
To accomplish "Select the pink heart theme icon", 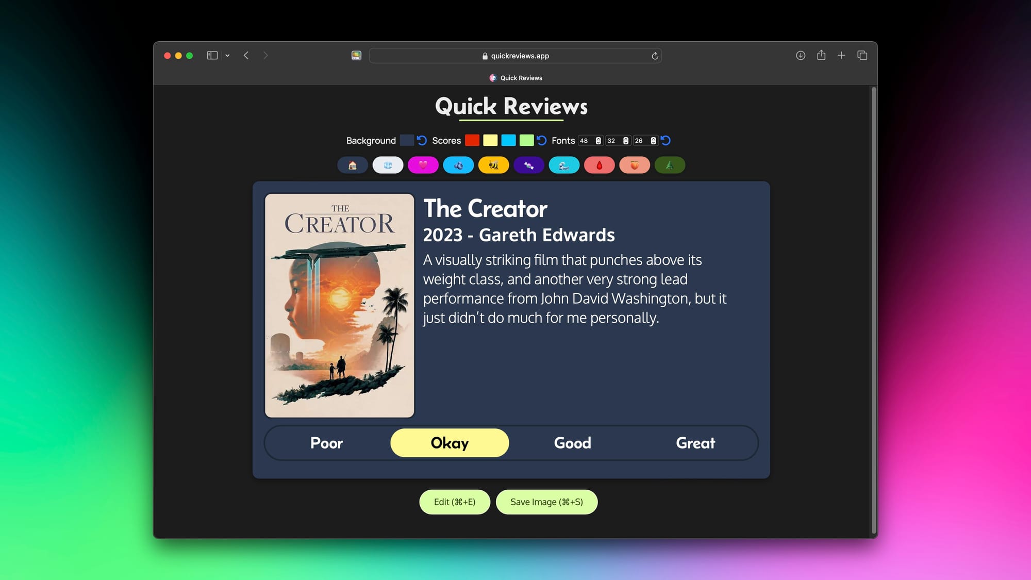I will click(423, 164).
